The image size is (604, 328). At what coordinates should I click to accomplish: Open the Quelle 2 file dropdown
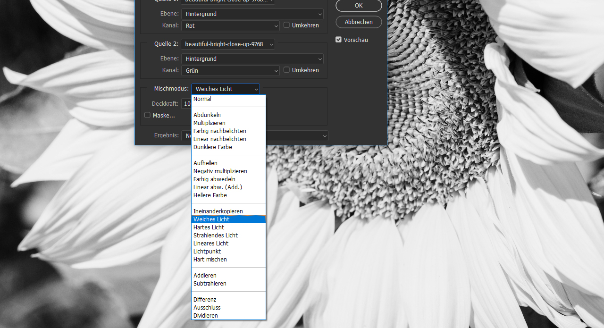coord(228,44)
